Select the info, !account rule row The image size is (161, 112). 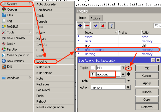119,50
